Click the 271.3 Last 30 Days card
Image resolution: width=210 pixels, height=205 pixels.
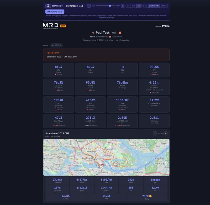[x=90, y=121]
